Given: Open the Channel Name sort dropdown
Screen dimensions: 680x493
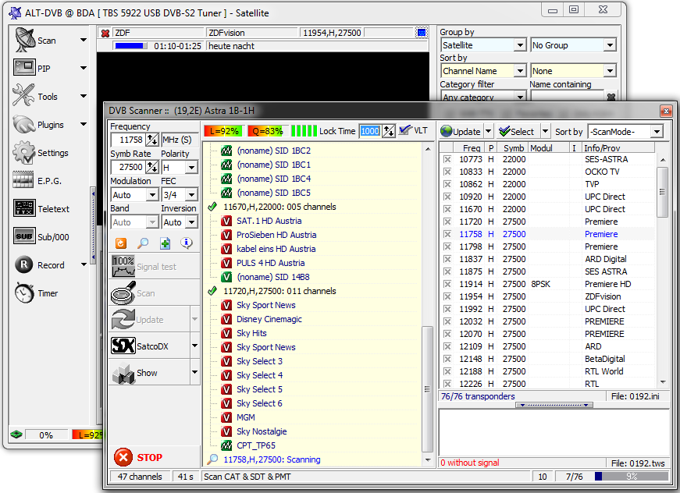Looking at the screenshot, I should coord(520,71).
